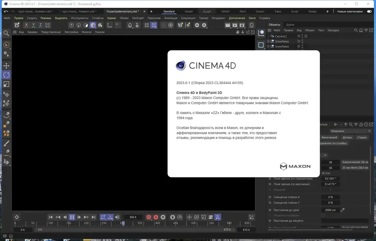This screenshot has height=241, width=376.
Task: Open Классическое (36 мм) preset dropdown
Action: [x=355, y=162]
